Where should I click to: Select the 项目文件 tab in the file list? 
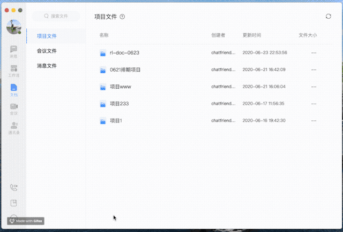point(47,36)
